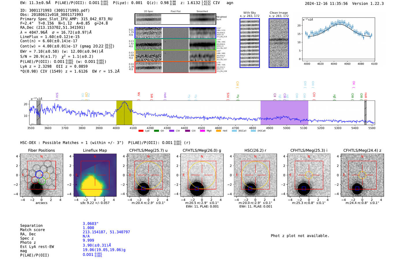This screenshot has width=404, height=275.
Task: Open the Lineflux Map panel
Action: [95, 175]
